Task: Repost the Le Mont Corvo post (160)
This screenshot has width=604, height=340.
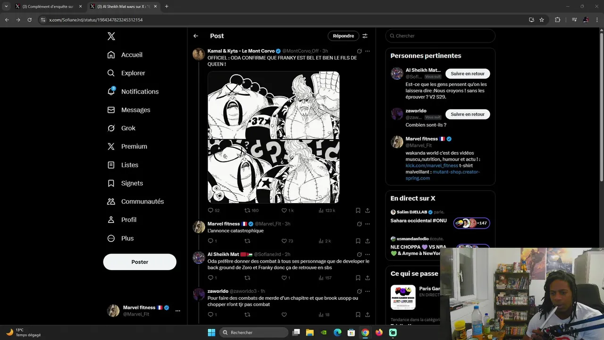Action: point(252,211)
